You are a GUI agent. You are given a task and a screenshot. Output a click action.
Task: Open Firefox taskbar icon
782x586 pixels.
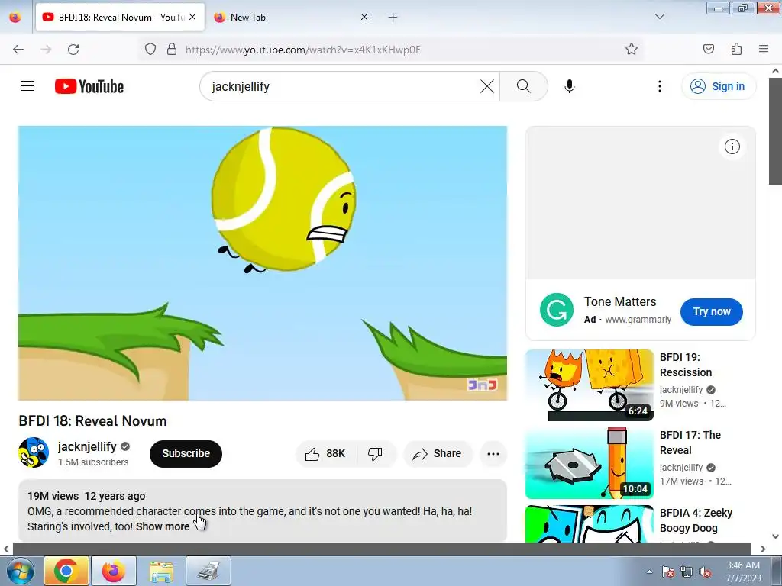pos(114,571)
